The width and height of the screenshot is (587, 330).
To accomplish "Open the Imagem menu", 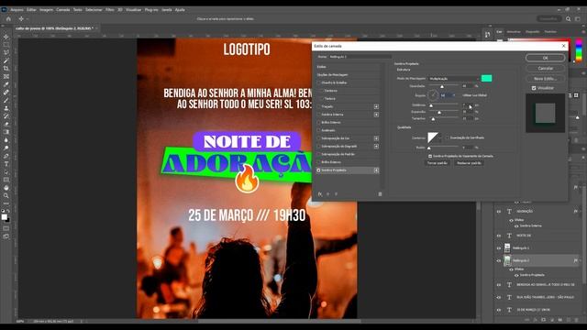I will [x=47, y=10].
